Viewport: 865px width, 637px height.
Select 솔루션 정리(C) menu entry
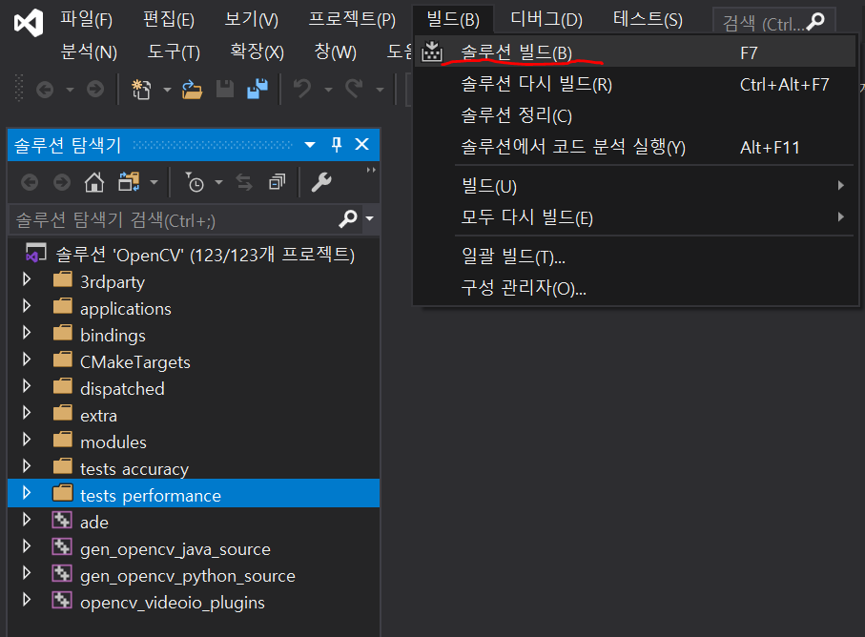coord(635,115)
